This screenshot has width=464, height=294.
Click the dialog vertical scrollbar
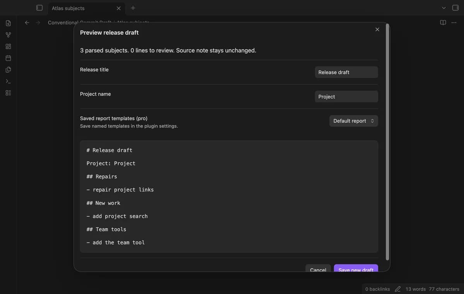(387, 142)
